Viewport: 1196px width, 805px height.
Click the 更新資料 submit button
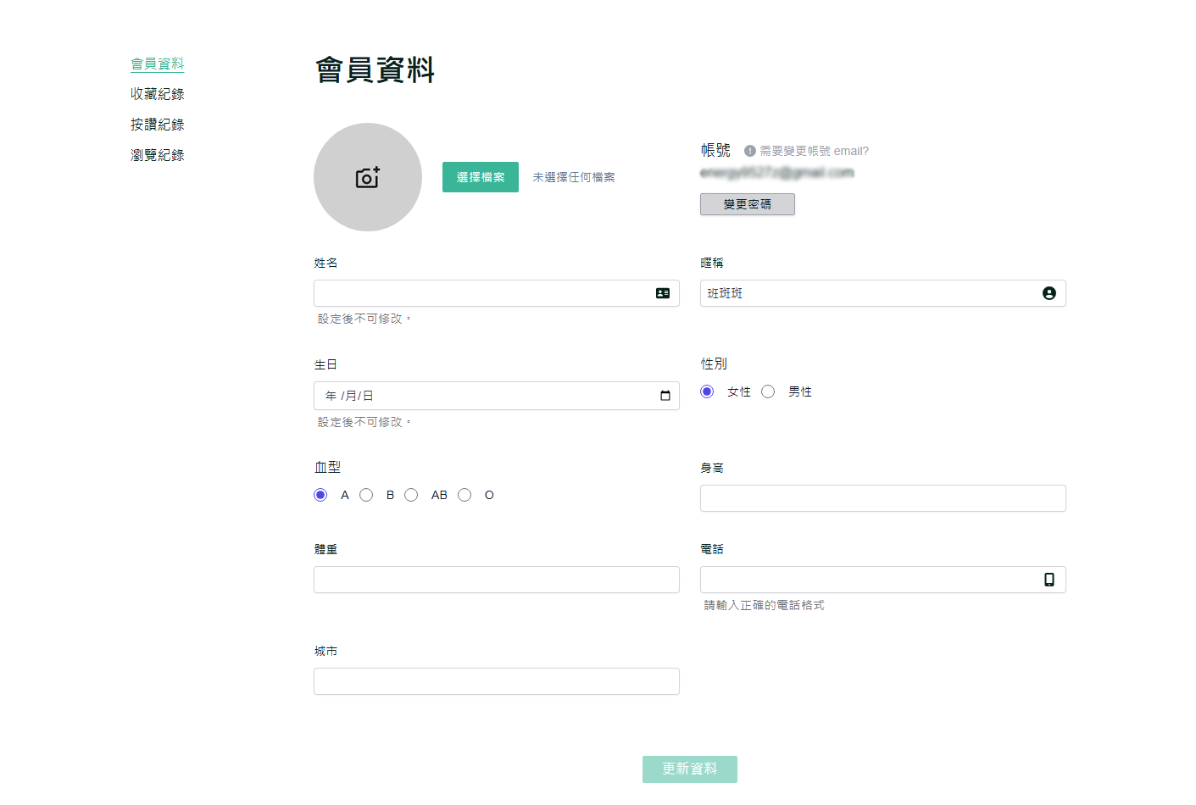690,769
